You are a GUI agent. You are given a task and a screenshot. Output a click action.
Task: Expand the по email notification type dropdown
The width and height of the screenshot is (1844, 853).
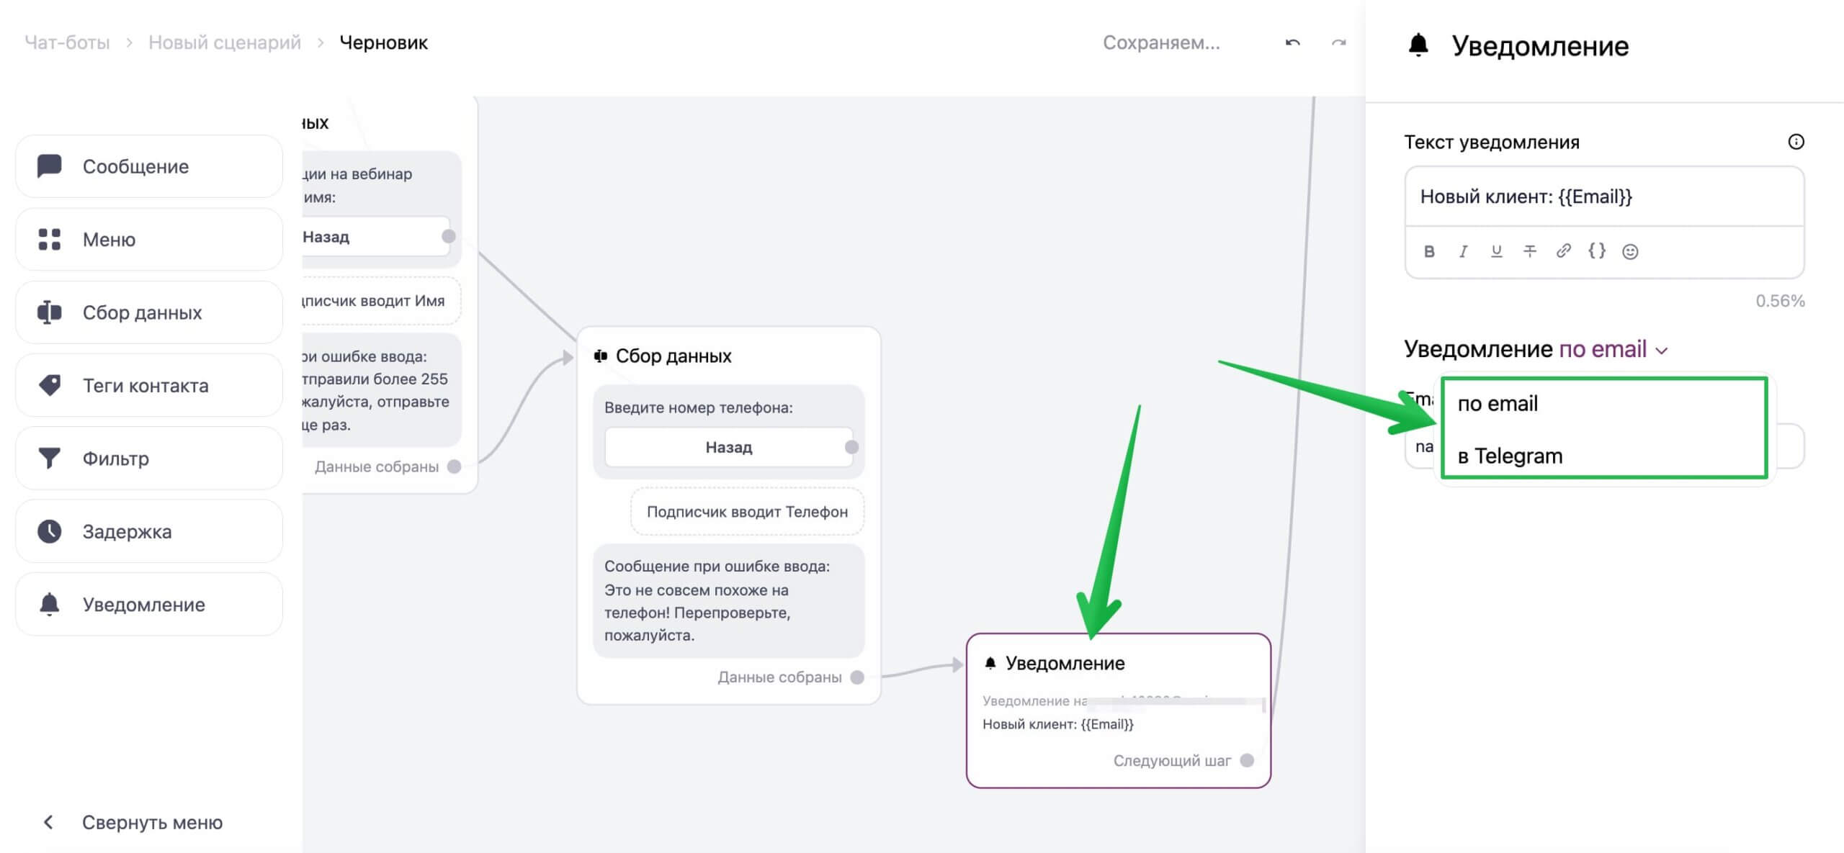pos(1613,349)
